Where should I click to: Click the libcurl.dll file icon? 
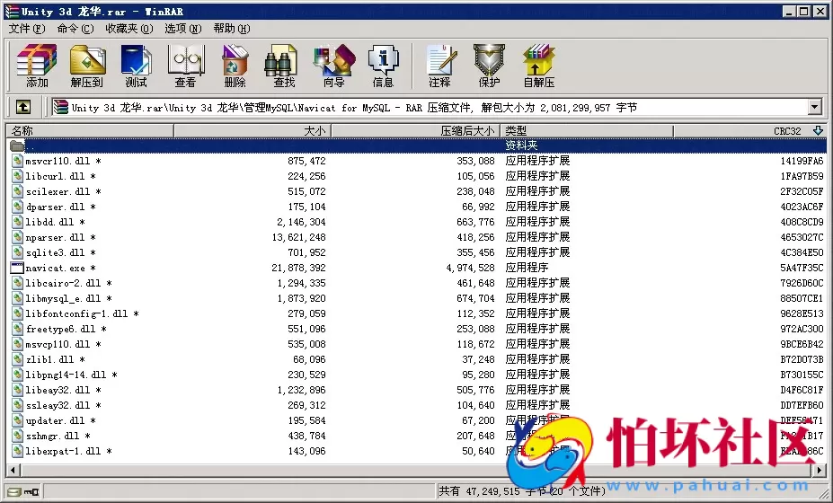[18, 176]
